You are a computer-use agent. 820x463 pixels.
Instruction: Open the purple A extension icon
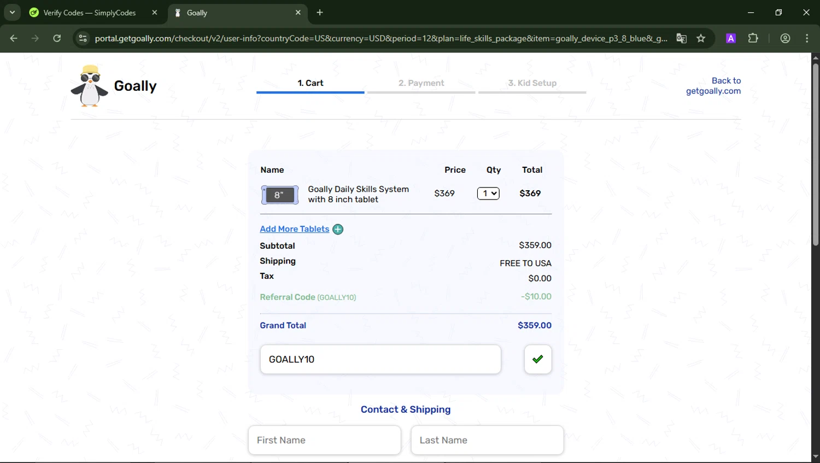click(x=731, y=38)
